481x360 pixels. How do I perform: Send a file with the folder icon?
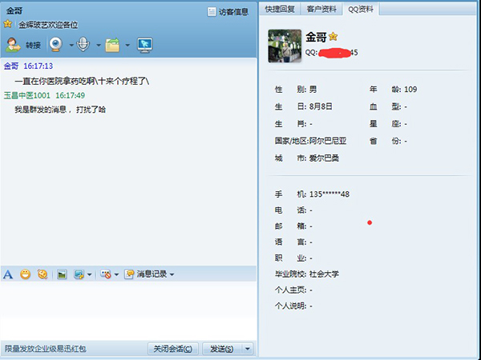click(112, 45)
